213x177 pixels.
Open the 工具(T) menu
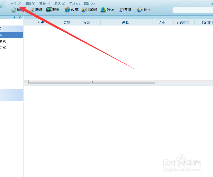pos(75,4)
